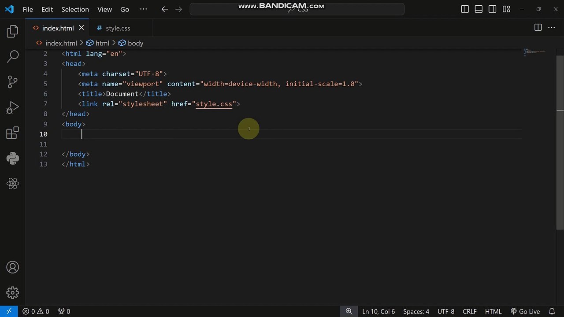Image resolution: width=564 pixels, height=317 pixels.
Task: Click the minimap code preview
Action: click(535, 52)
